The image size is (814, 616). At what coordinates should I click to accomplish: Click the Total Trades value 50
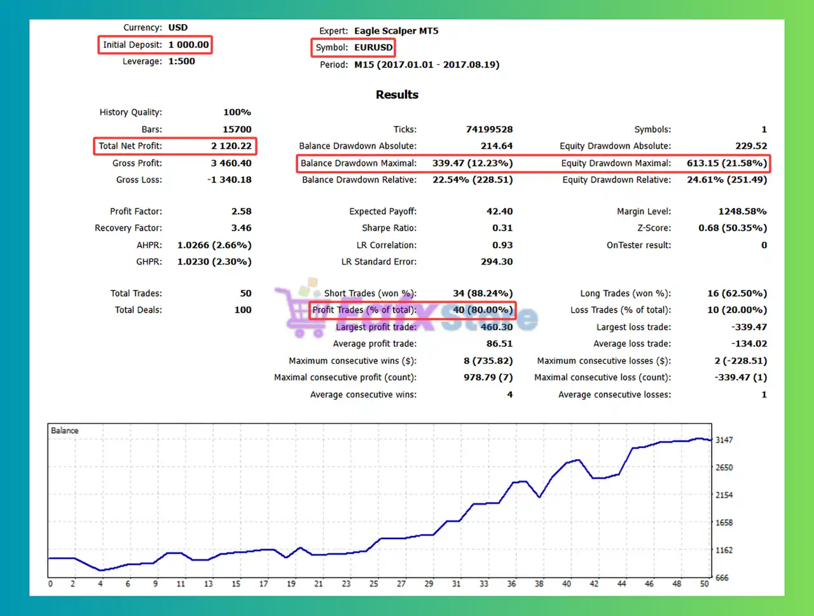point(245,294)
